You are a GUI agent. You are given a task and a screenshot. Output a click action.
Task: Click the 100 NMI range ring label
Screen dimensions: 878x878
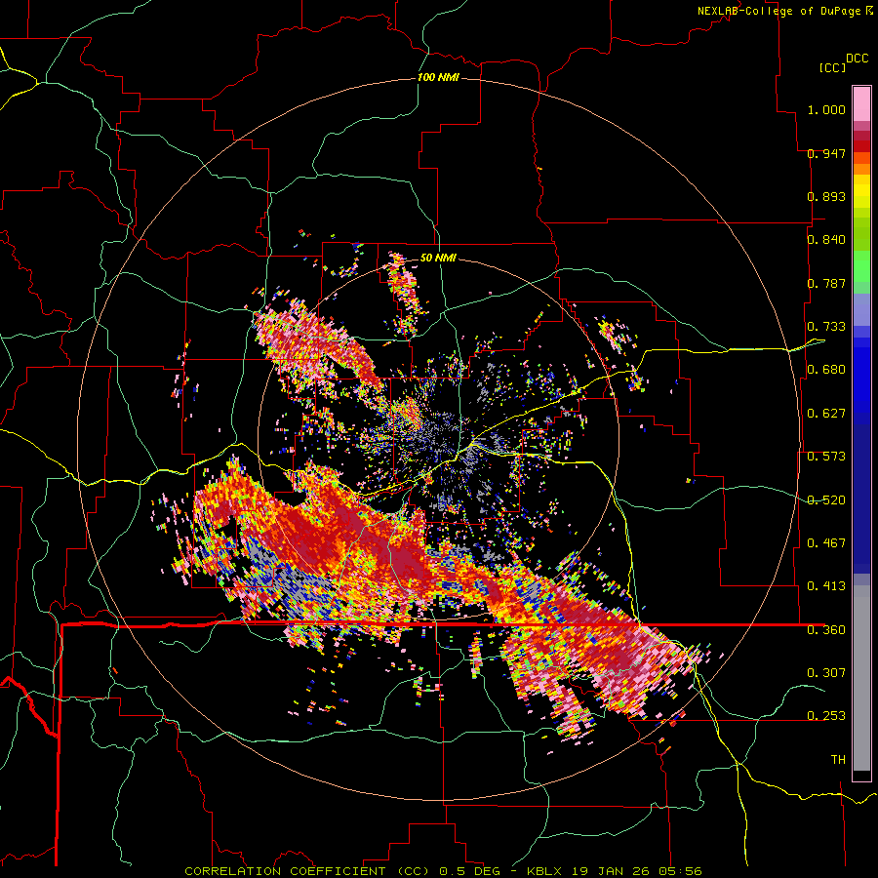(438, 77)
